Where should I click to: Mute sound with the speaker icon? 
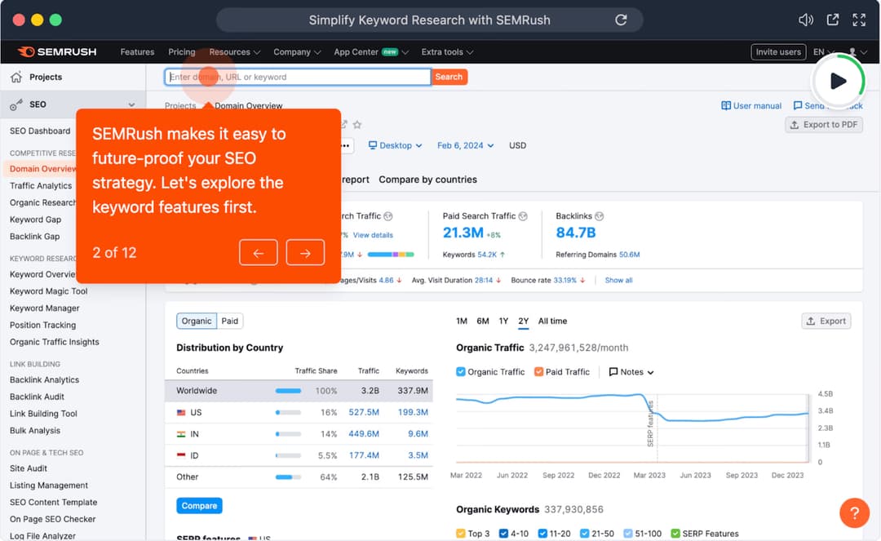805,20
